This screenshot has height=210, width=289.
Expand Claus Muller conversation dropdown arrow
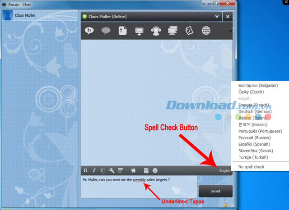coord(217,17)
